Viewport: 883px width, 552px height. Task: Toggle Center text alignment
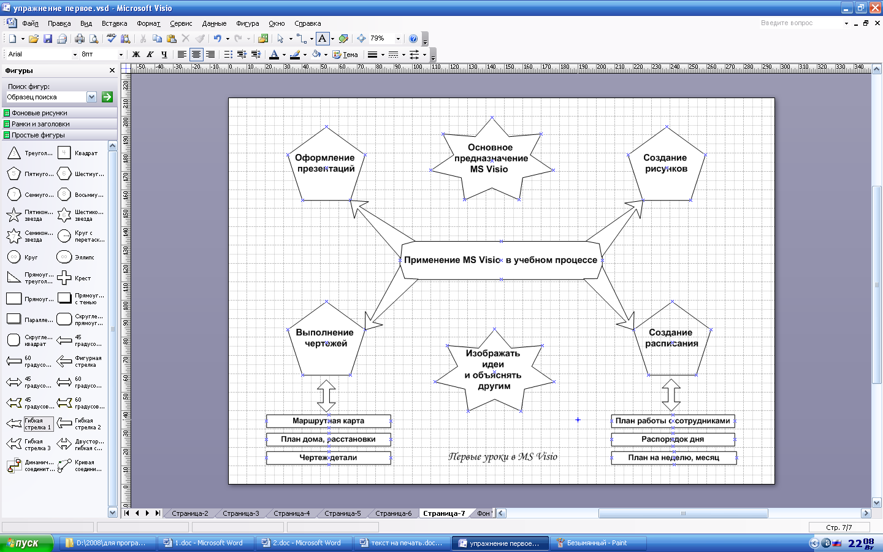point(196,55)
